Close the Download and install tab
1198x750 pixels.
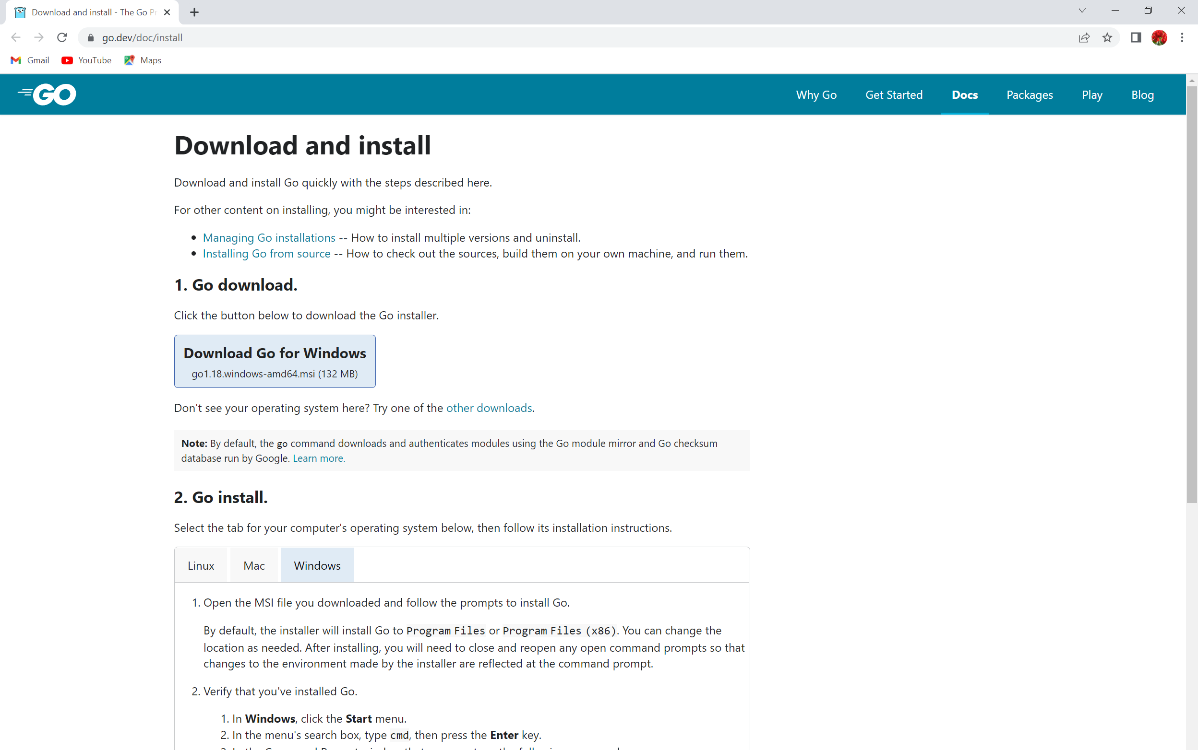(168, 12)
